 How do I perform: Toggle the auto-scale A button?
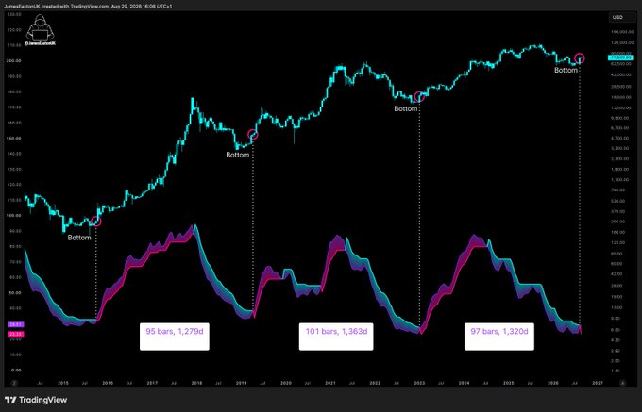(623, 383)
